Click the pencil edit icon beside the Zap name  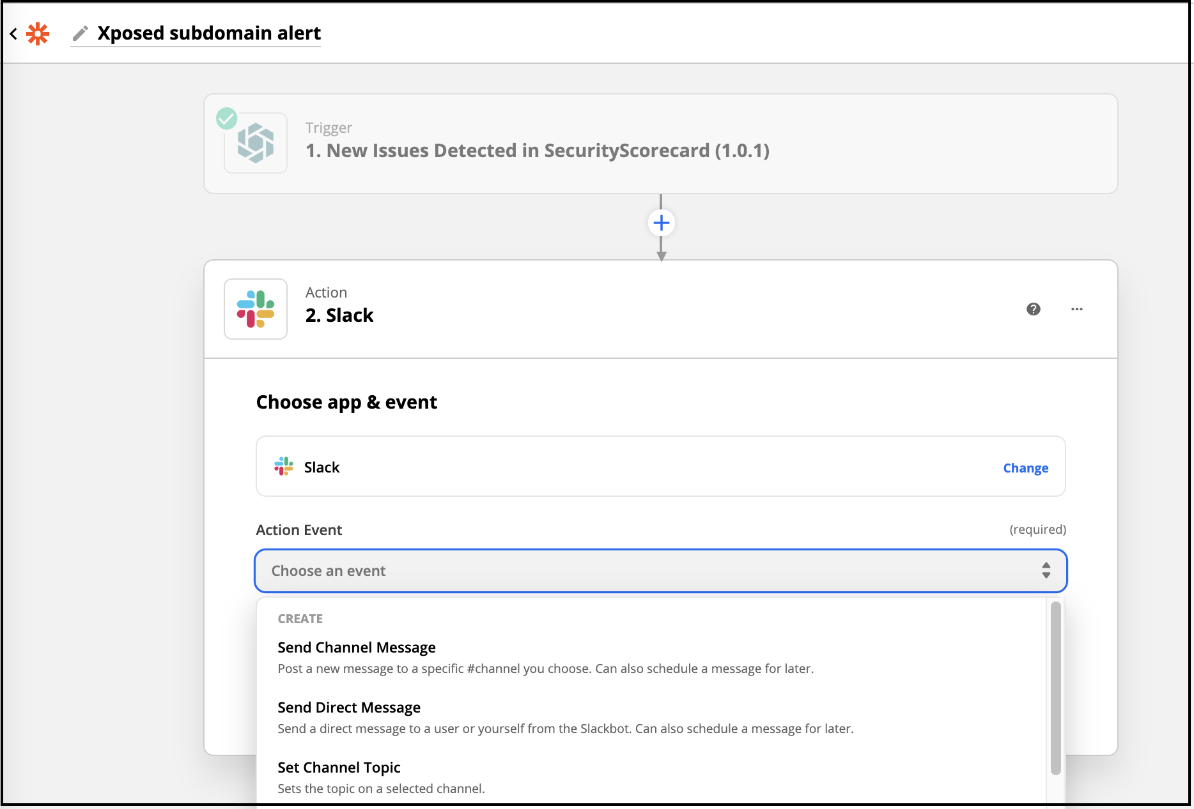(x=81, y=33)
